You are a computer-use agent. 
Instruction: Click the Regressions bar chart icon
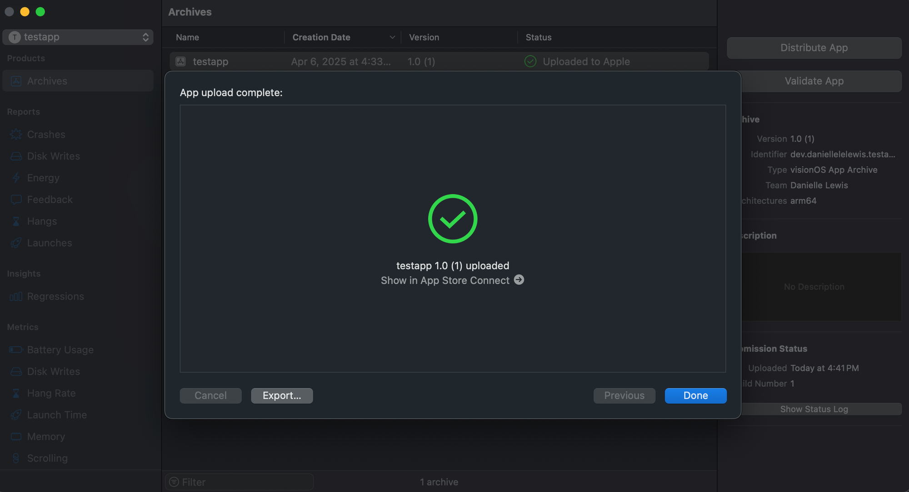(16, 297)
